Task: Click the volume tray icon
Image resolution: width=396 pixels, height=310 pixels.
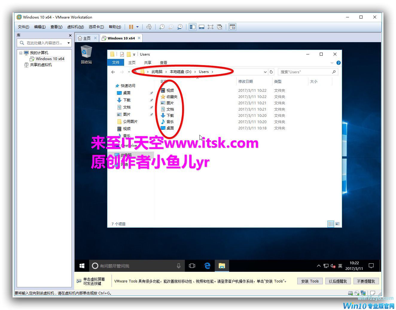Action: coord(333,266)
